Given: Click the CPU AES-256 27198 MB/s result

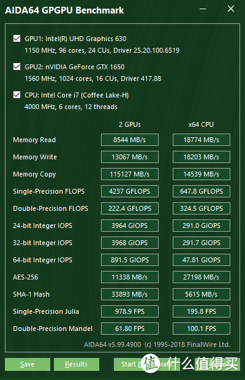Looking at the screenshot, I should point(202,277).
